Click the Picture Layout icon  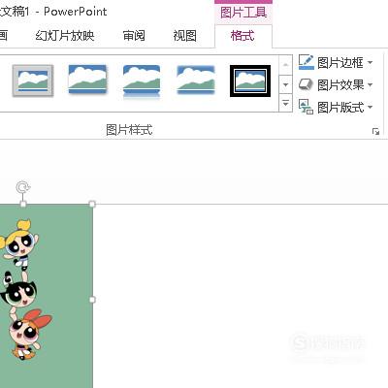[x=306, y=107]
